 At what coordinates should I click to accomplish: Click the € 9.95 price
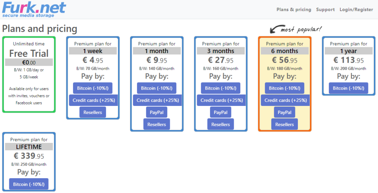point(157,60)
